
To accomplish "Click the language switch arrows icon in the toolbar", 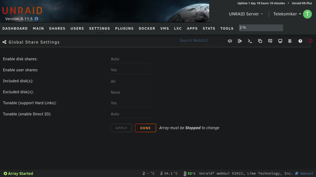I will click(230, 41).
